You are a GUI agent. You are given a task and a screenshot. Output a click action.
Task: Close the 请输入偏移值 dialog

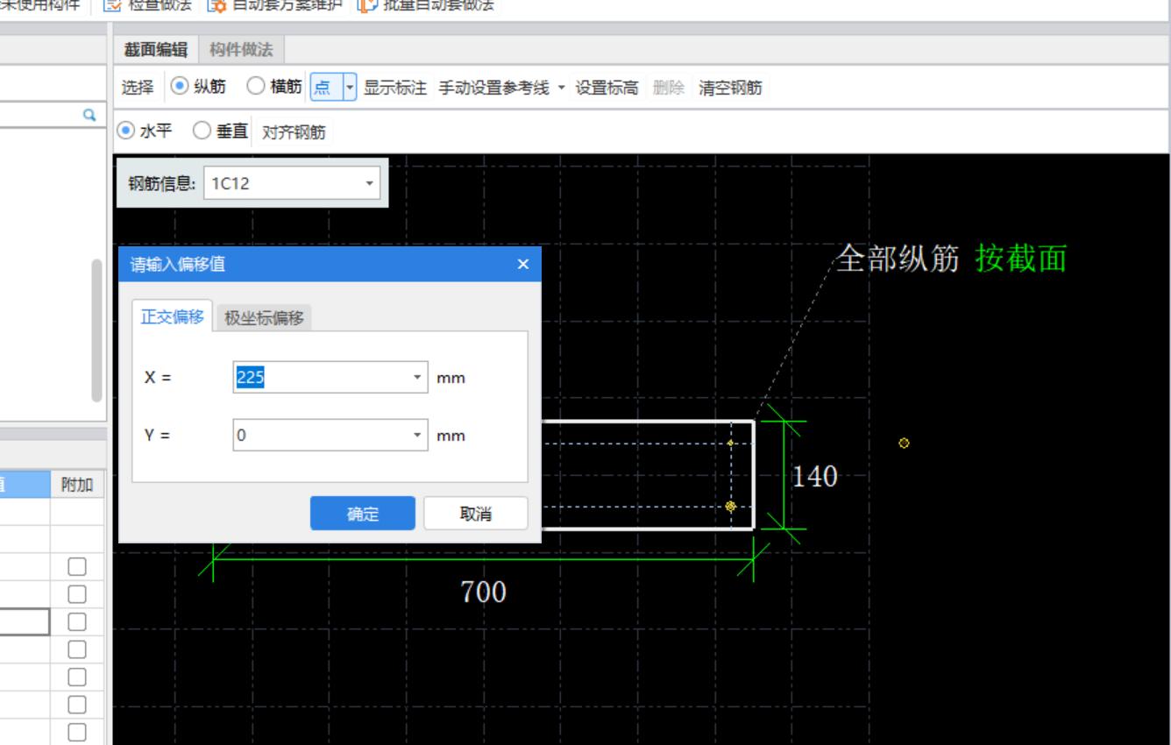point(523,264)
